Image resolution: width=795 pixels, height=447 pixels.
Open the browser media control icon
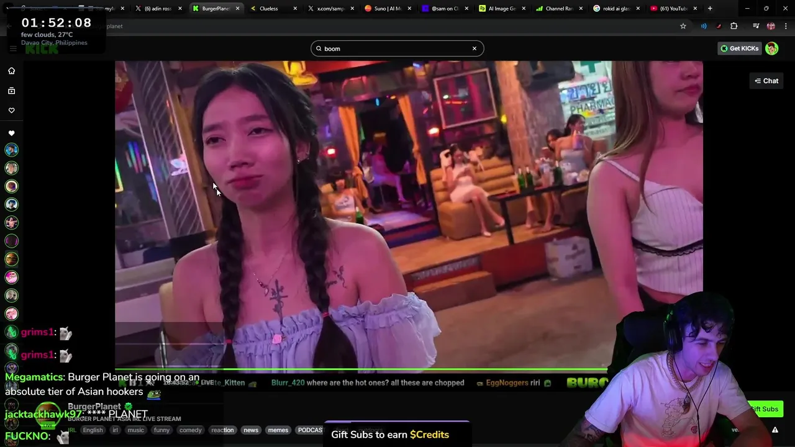756,26
